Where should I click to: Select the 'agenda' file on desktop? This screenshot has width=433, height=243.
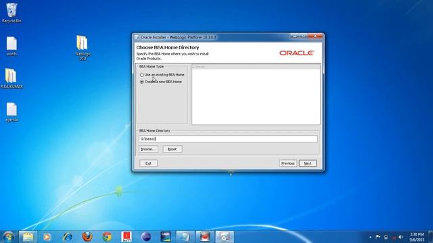(x=12, y=112)
